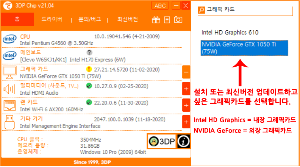The width and height of the screenshot is (300, 167).
Task: Click the Intel logo beside 메인보드
Action: coord(9,55)
